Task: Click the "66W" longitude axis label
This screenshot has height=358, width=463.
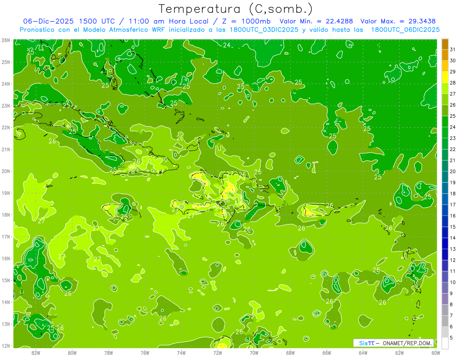Action: [x=327, y=353]
